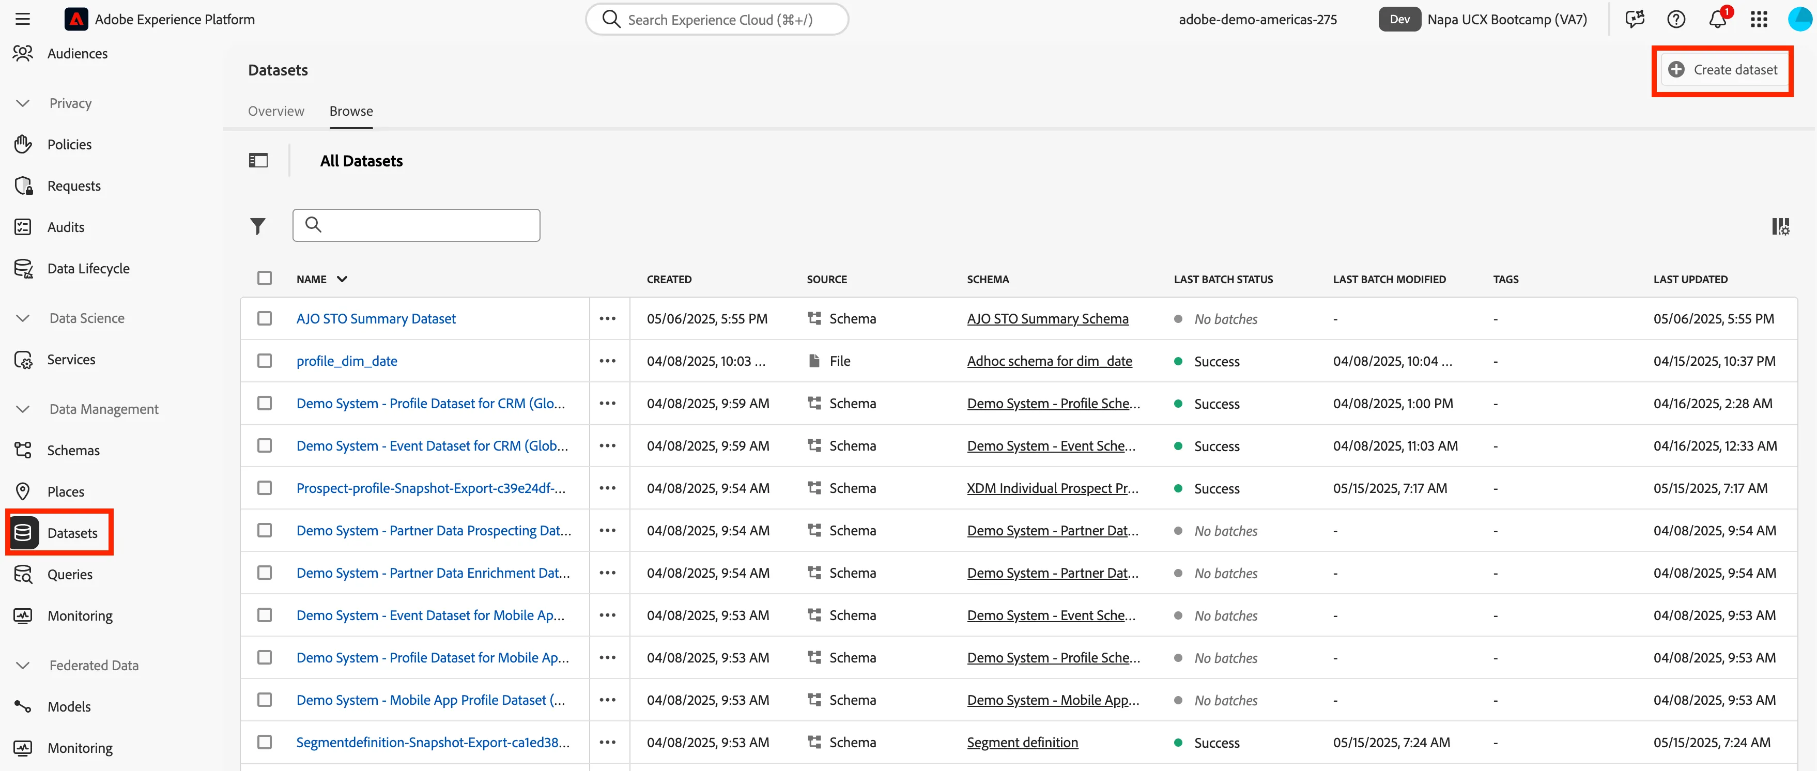Click the Search Experience Cloud field

click(717, 19)
